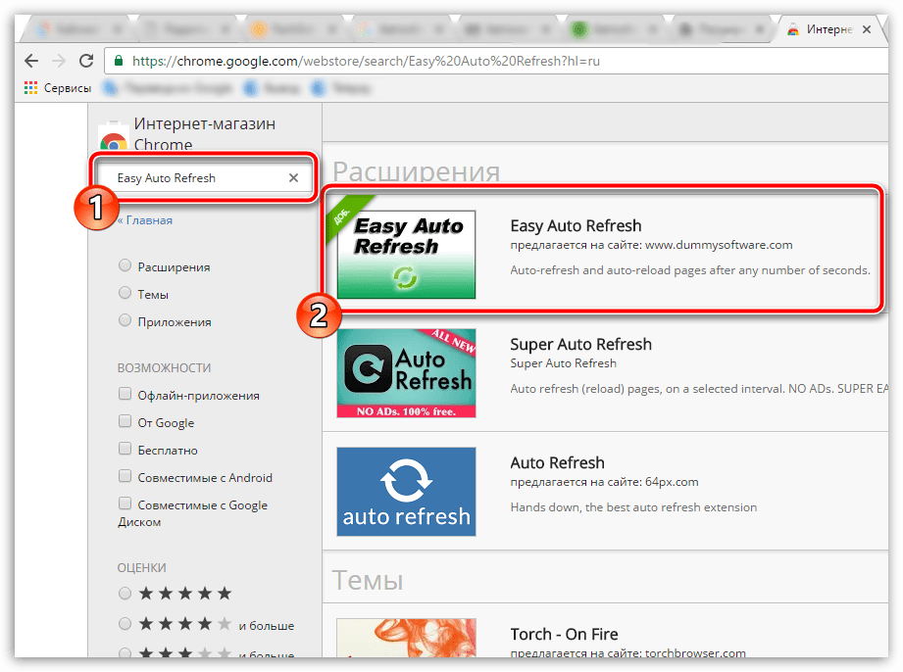
Task: Reload the page with the refresh icon
Action: pyautogui.click(x=85, y=60)
